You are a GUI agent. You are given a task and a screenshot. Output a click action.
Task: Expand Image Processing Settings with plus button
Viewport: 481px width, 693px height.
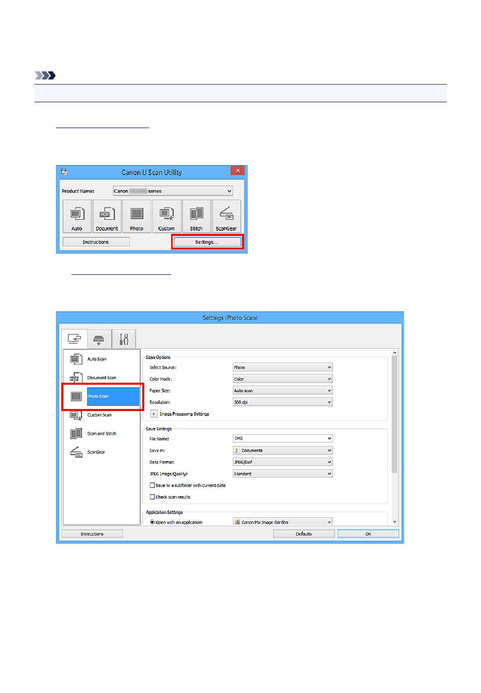[x=154, y=414]
